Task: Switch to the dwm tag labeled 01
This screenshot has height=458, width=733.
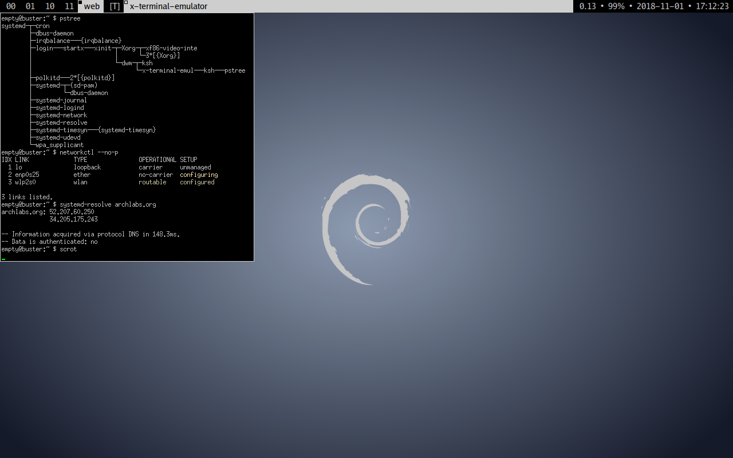Action: tap(30, 6)
